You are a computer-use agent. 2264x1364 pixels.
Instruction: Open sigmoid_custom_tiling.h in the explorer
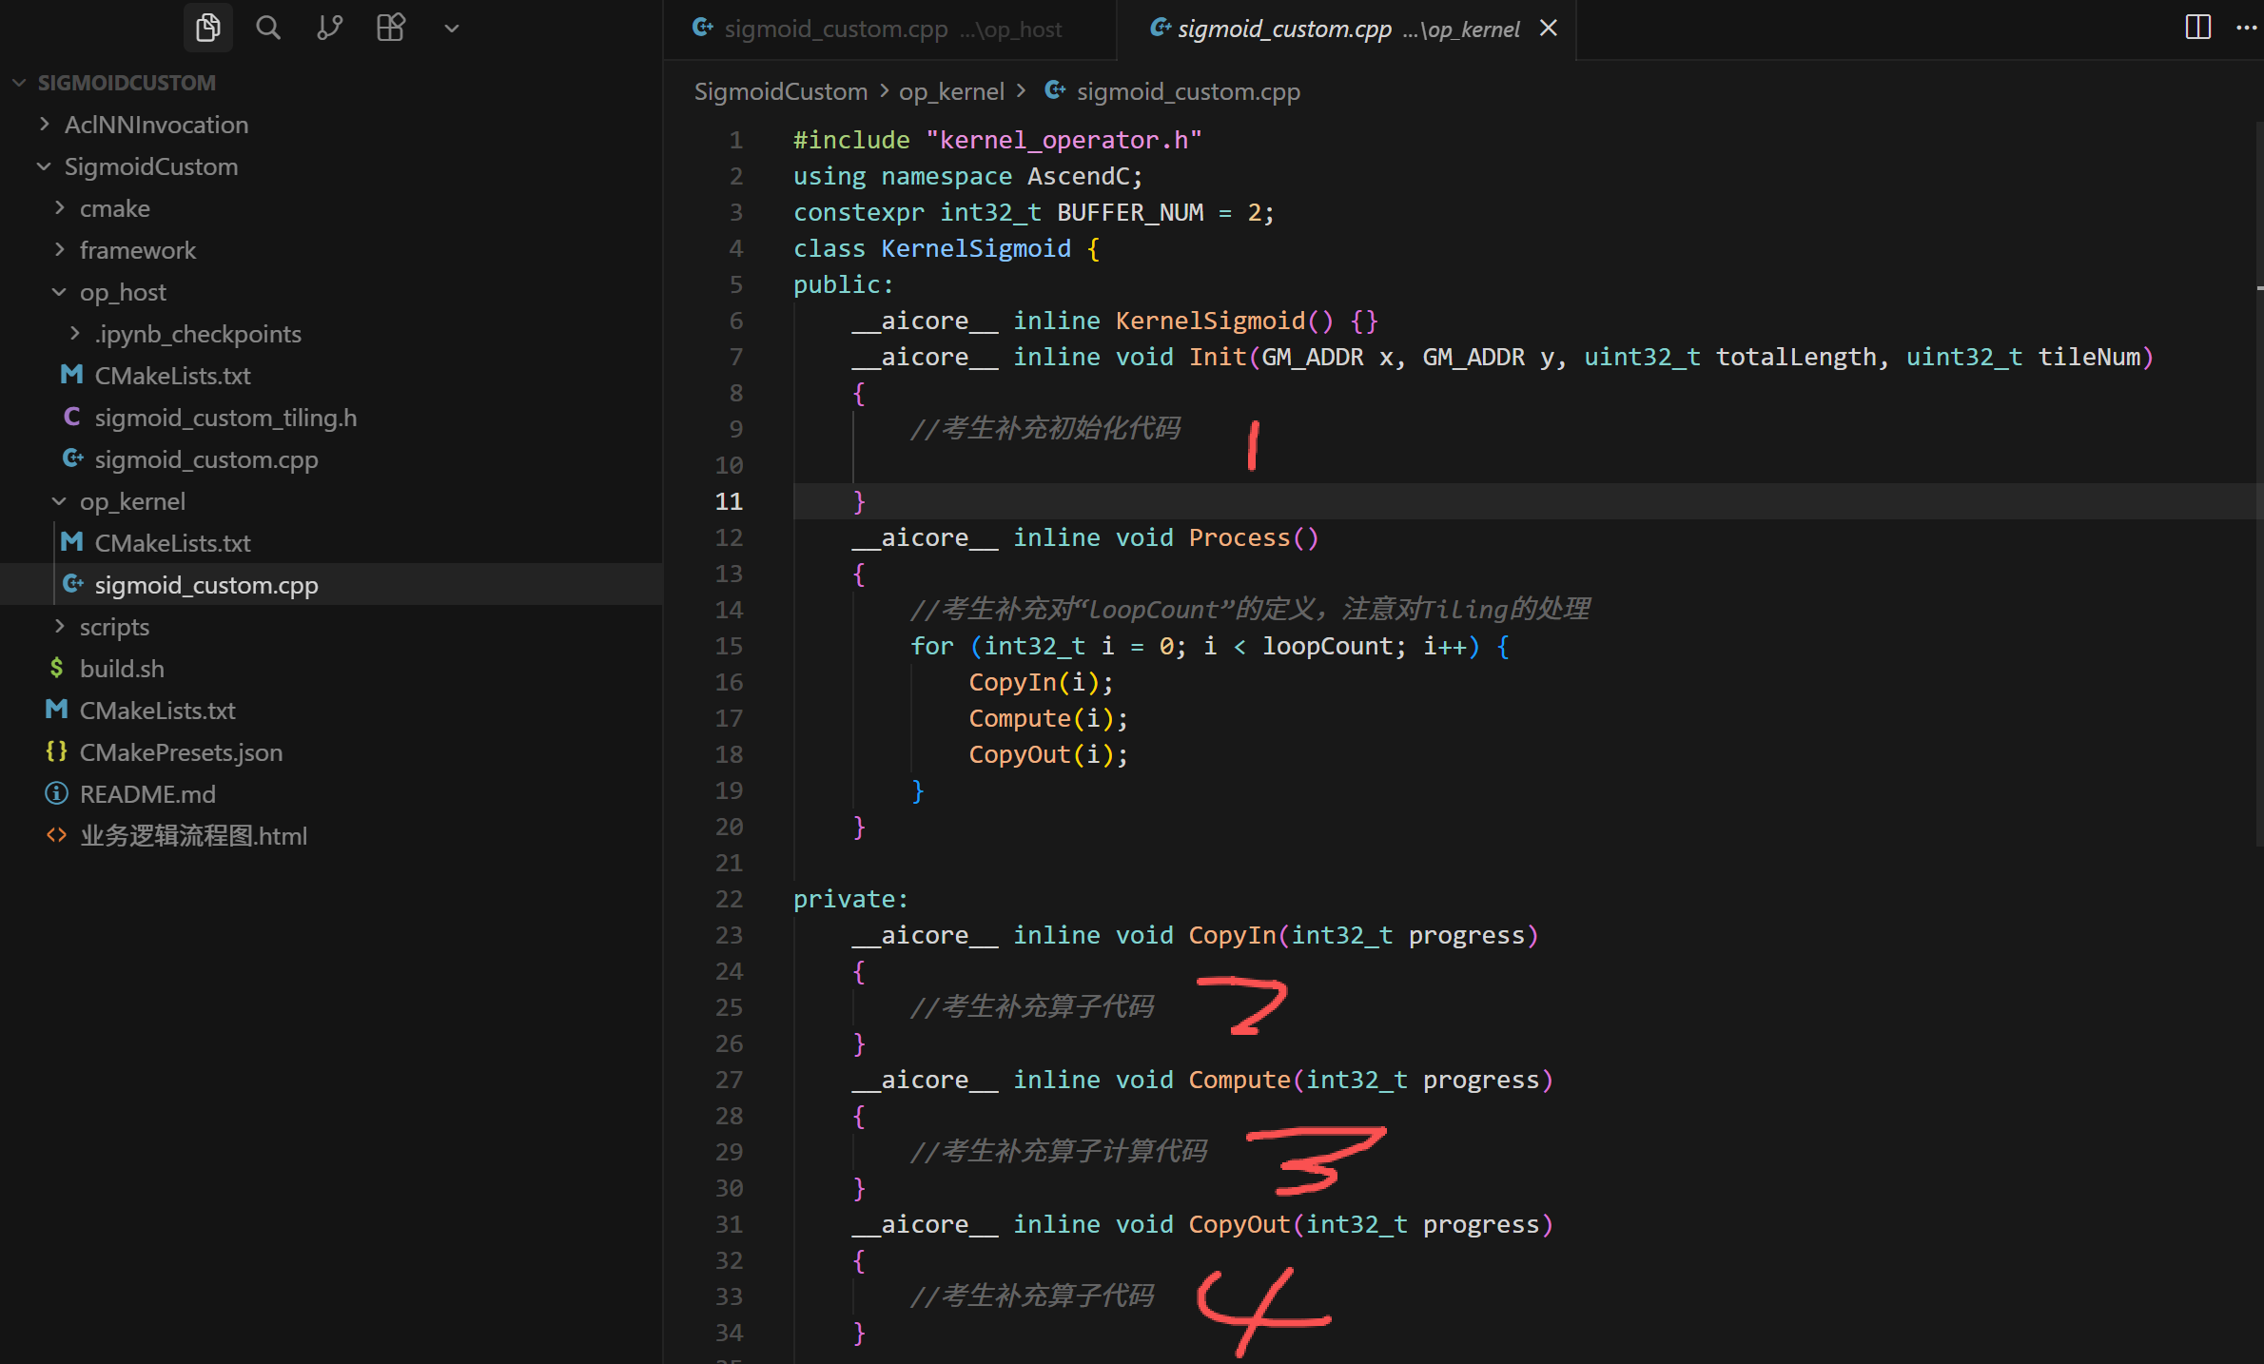tap(225, 418)
